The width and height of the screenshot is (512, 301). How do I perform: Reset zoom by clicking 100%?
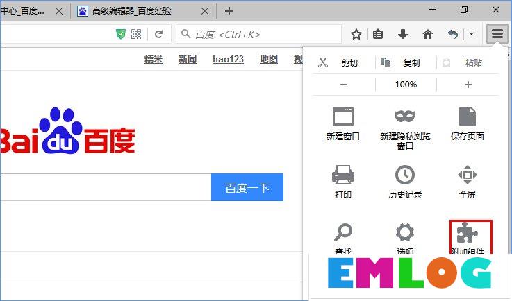(406, 85)
